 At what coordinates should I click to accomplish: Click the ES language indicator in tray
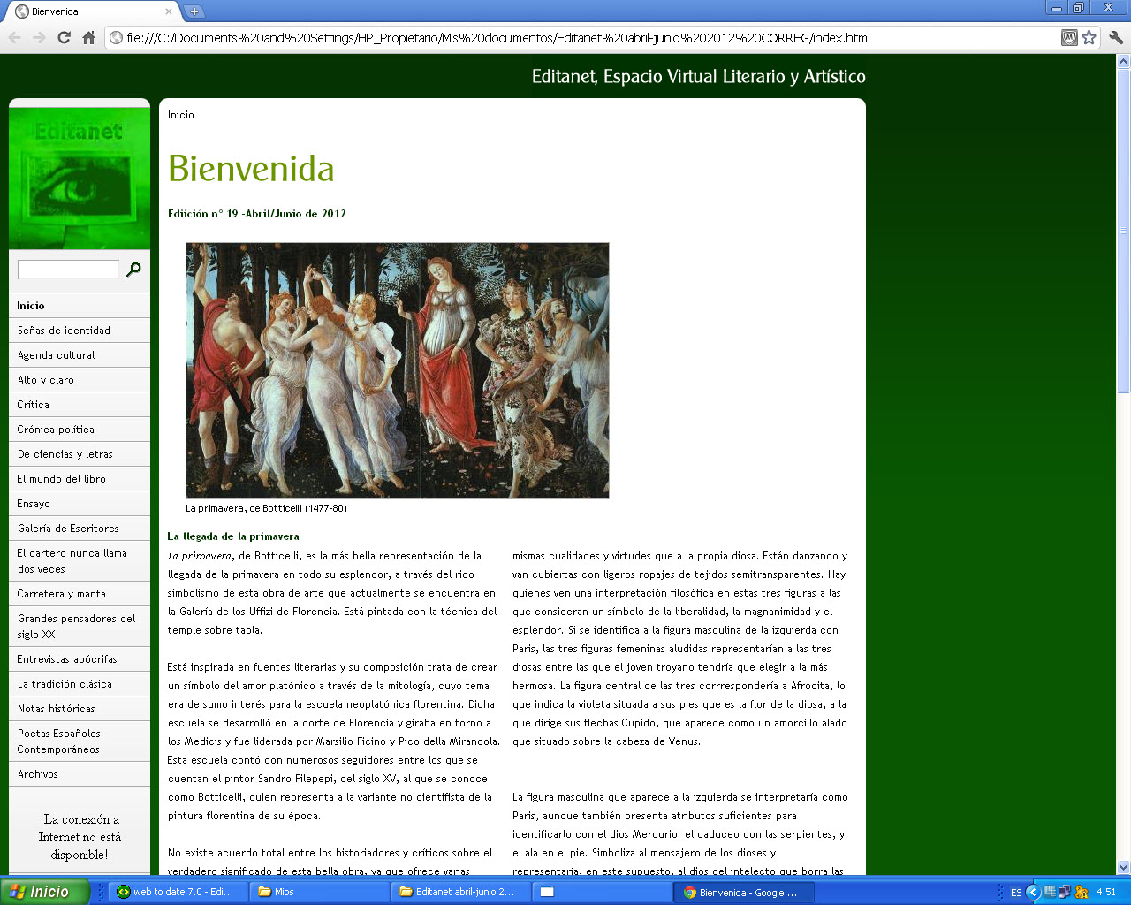coord(1016,893)
